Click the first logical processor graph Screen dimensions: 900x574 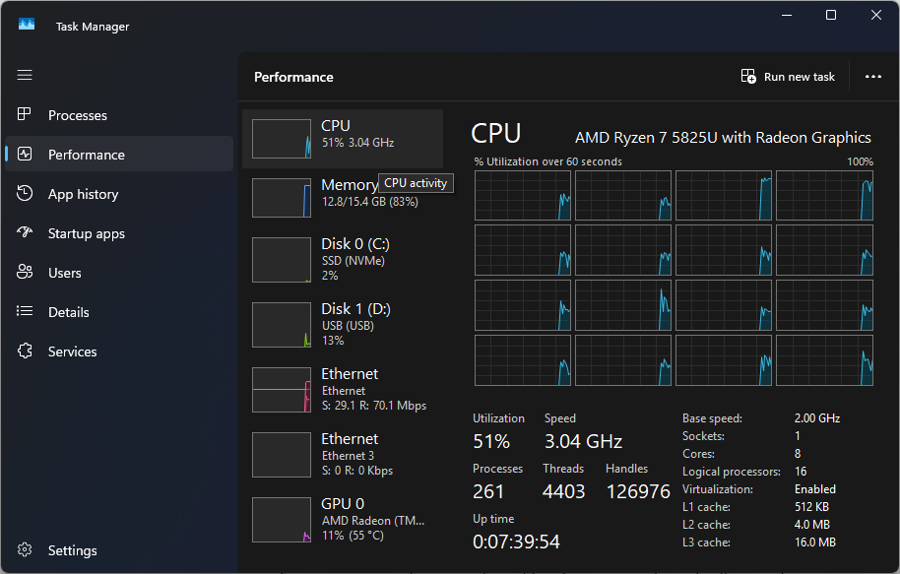(523, 195)
